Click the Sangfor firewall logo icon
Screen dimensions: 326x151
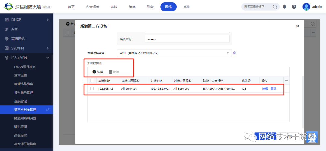click(x=8, y=7)
